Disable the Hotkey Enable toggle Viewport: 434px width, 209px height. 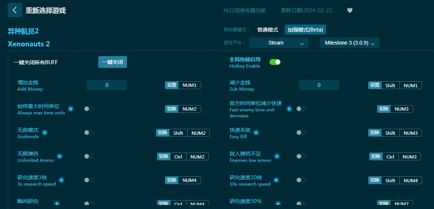275,62
